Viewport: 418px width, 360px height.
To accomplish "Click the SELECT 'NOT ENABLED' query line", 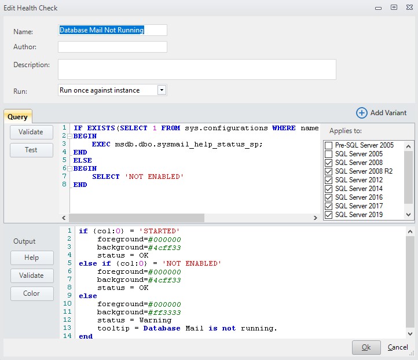I will click(x=138, y=177).
